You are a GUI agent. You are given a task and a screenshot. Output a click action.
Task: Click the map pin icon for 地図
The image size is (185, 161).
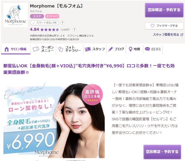pos(130,49)
